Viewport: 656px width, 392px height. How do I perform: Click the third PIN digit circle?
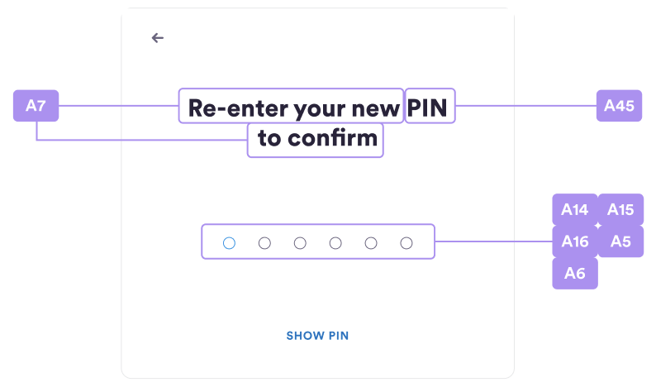coord(300,243)
